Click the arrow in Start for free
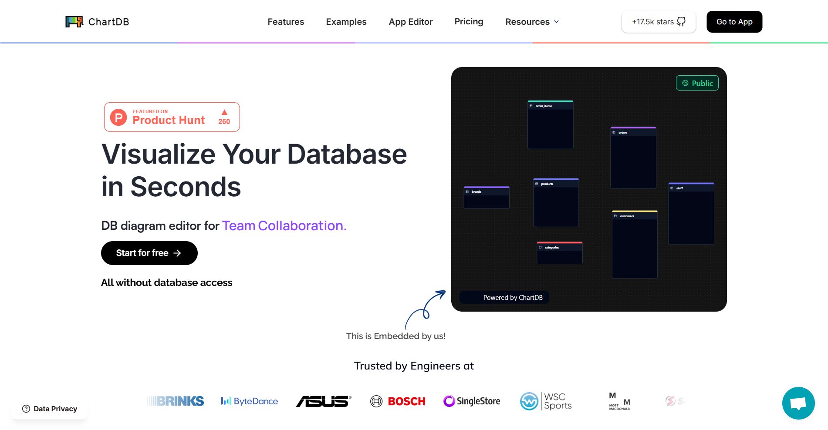828x430 pixels. click(177, 253)
